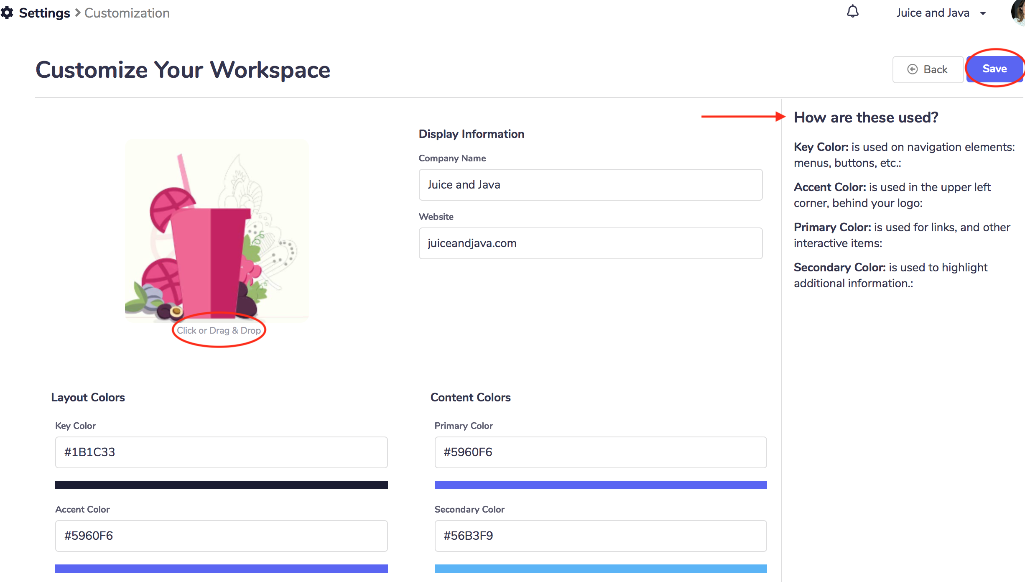Edit the Accent Color hex field

pyautogui.click(x=221, y=536)
